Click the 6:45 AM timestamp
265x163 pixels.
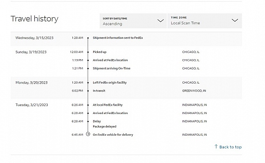77,135
